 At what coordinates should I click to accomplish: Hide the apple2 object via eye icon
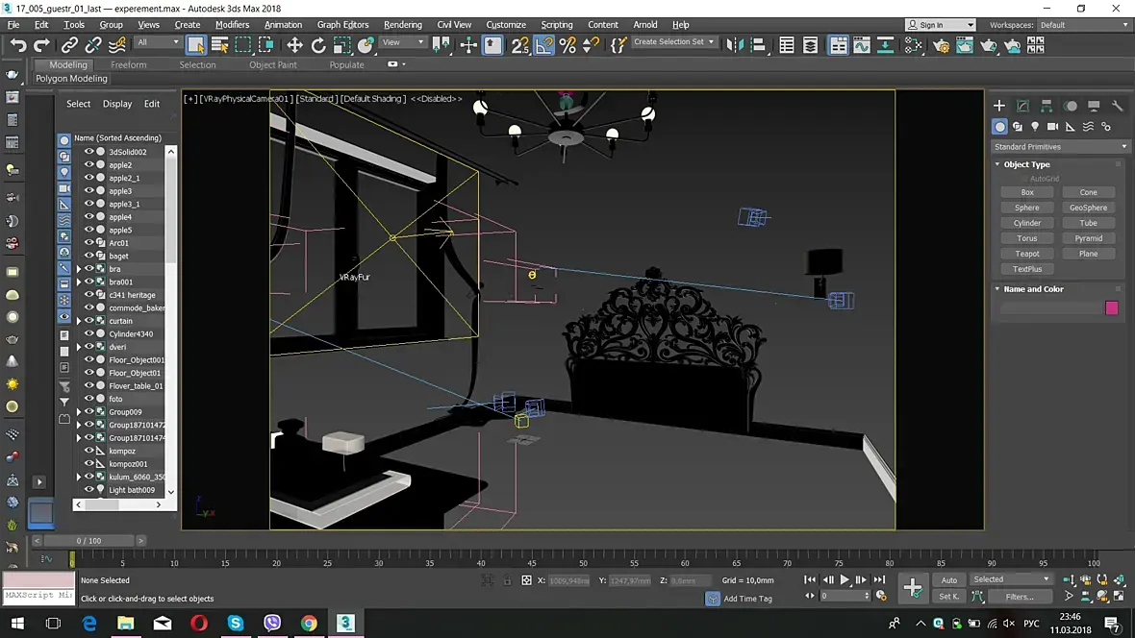pyautogui.click(x=88, y=165)
